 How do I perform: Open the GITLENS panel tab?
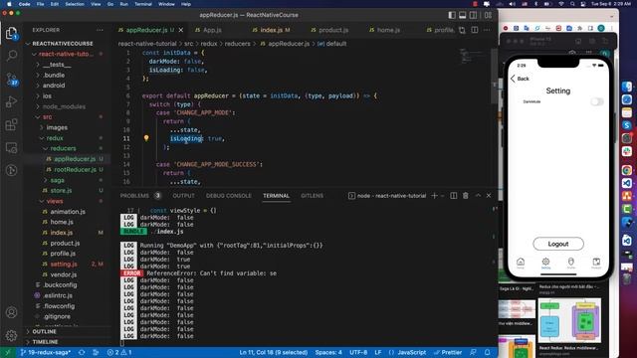(x=312, y=196)
